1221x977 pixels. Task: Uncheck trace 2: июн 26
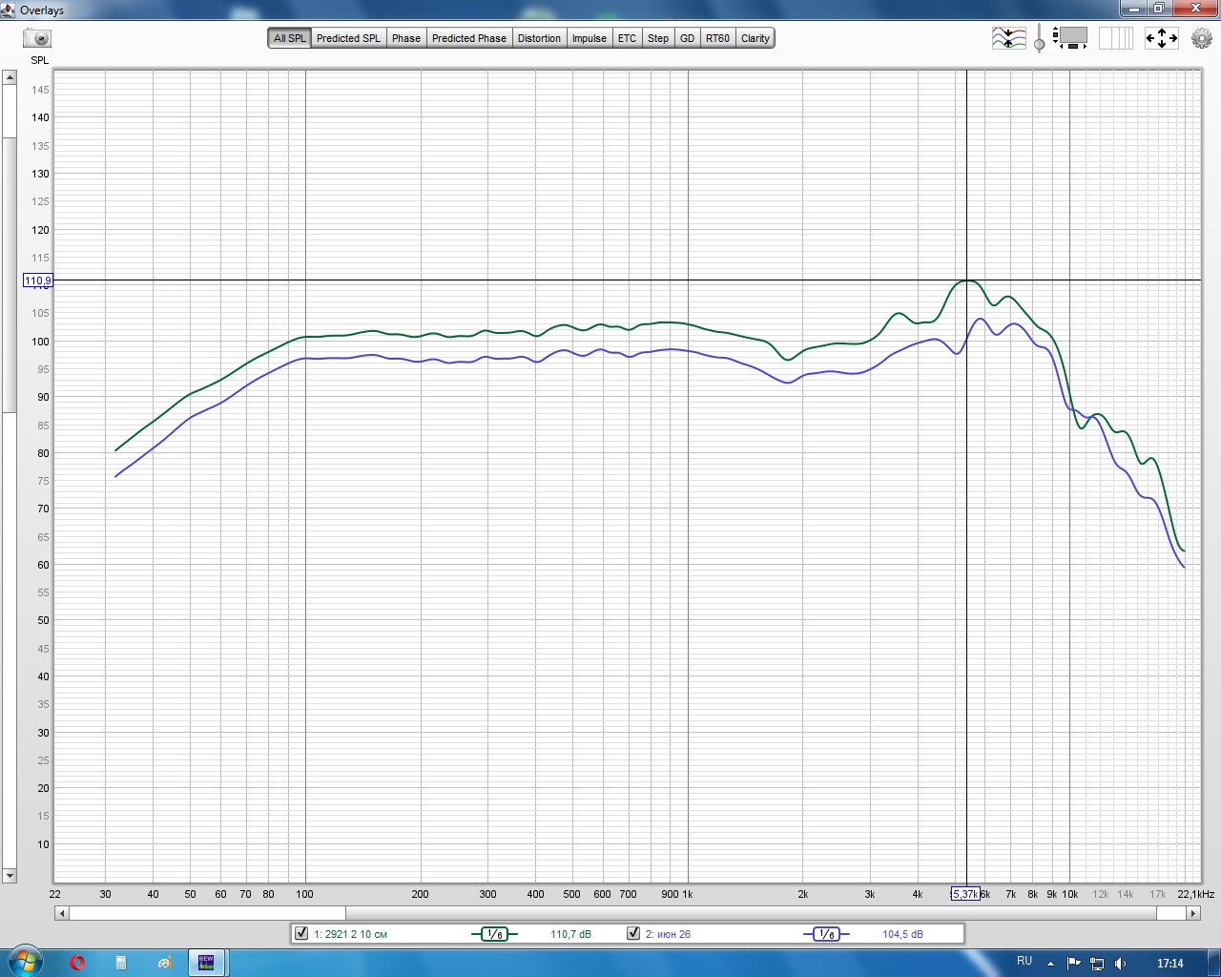[633, 933]
